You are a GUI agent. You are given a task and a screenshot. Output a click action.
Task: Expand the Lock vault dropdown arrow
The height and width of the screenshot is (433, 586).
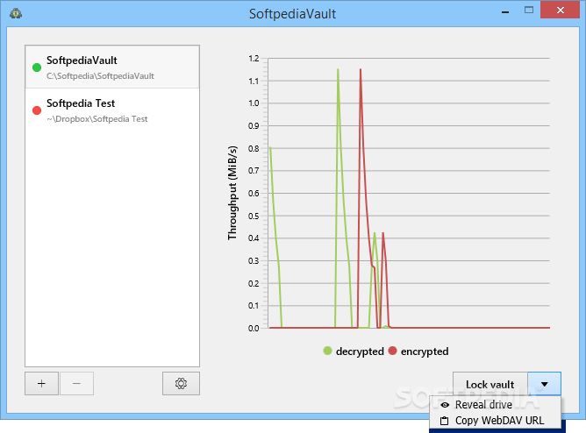click(x=544, y=384)
